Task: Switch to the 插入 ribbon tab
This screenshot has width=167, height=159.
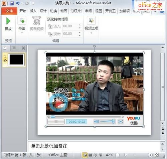Action: pos(33,11)
